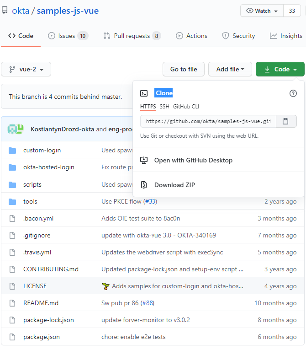The height and width of the screenshot is (350, 306).
Task: Open the LICENSE file
Action: pyautogui.click(x=35, y=286)
